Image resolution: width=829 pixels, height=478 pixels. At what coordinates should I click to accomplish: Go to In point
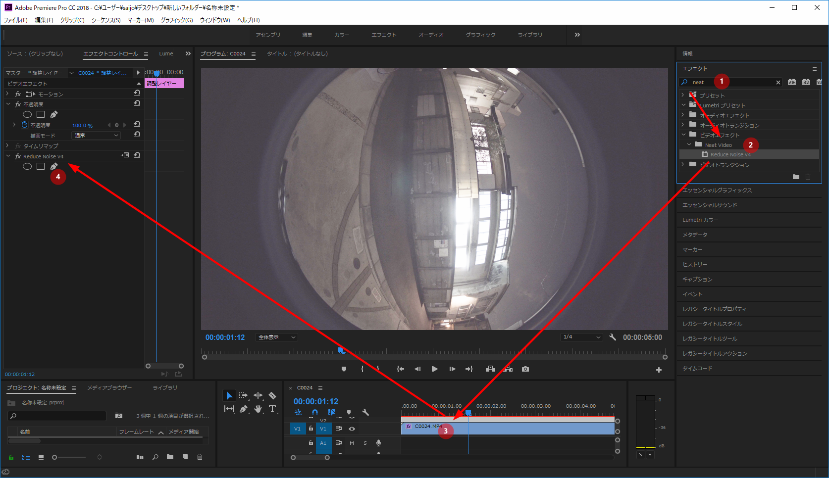(x=400, y=369)
